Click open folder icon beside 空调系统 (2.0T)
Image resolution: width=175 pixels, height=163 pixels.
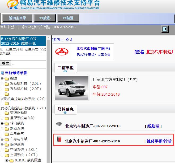pyautogui.click(x=7, y=155)
